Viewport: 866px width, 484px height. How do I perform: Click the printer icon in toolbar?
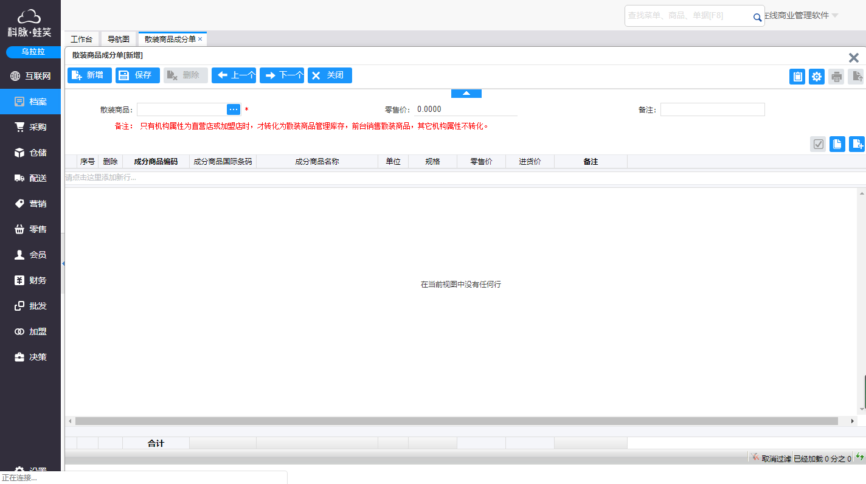point(836,77)
